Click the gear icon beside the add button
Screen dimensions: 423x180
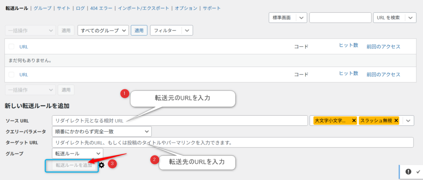click(x=102, y=165)
